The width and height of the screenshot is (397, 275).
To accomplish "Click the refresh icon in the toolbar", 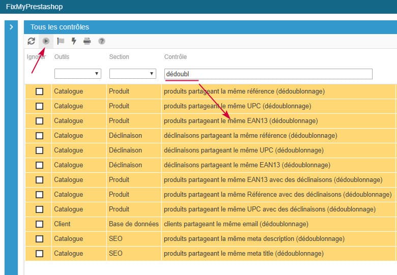I will [32, 41].
